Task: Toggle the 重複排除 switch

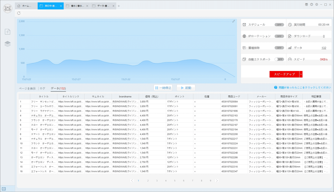Action: 279,48
